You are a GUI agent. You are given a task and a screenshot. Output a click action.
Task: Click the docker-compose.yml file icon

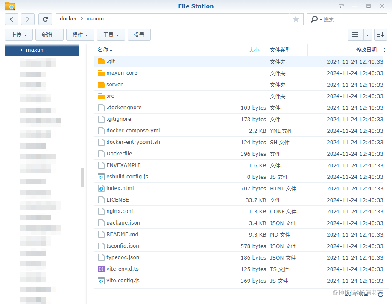101,131
